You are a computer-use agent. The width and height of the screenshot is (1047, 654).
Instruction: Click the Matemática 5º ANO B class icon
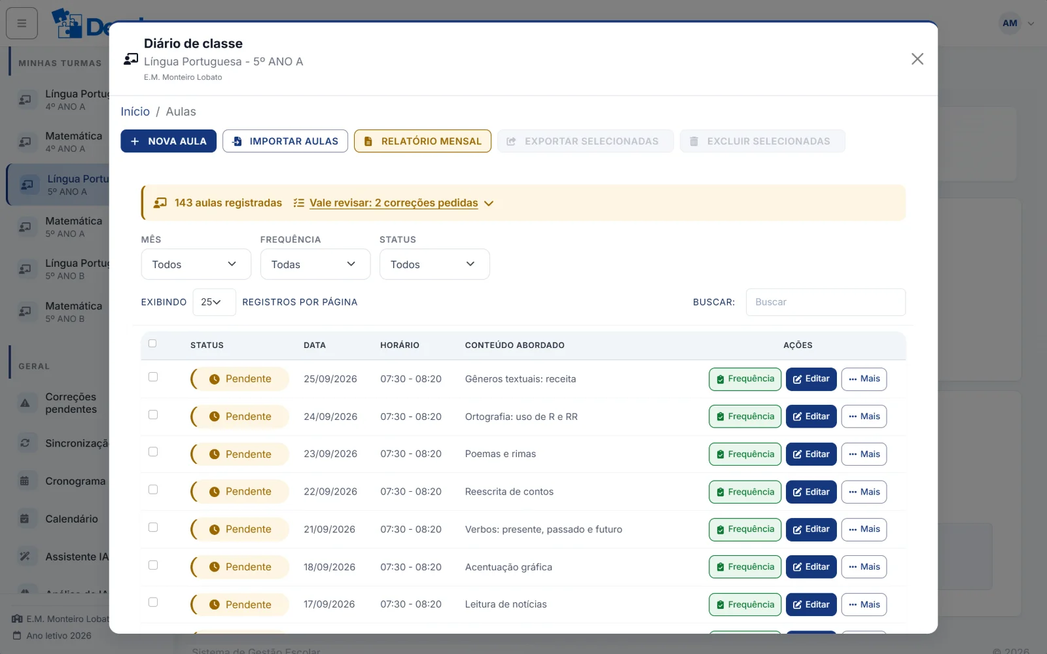25,312
